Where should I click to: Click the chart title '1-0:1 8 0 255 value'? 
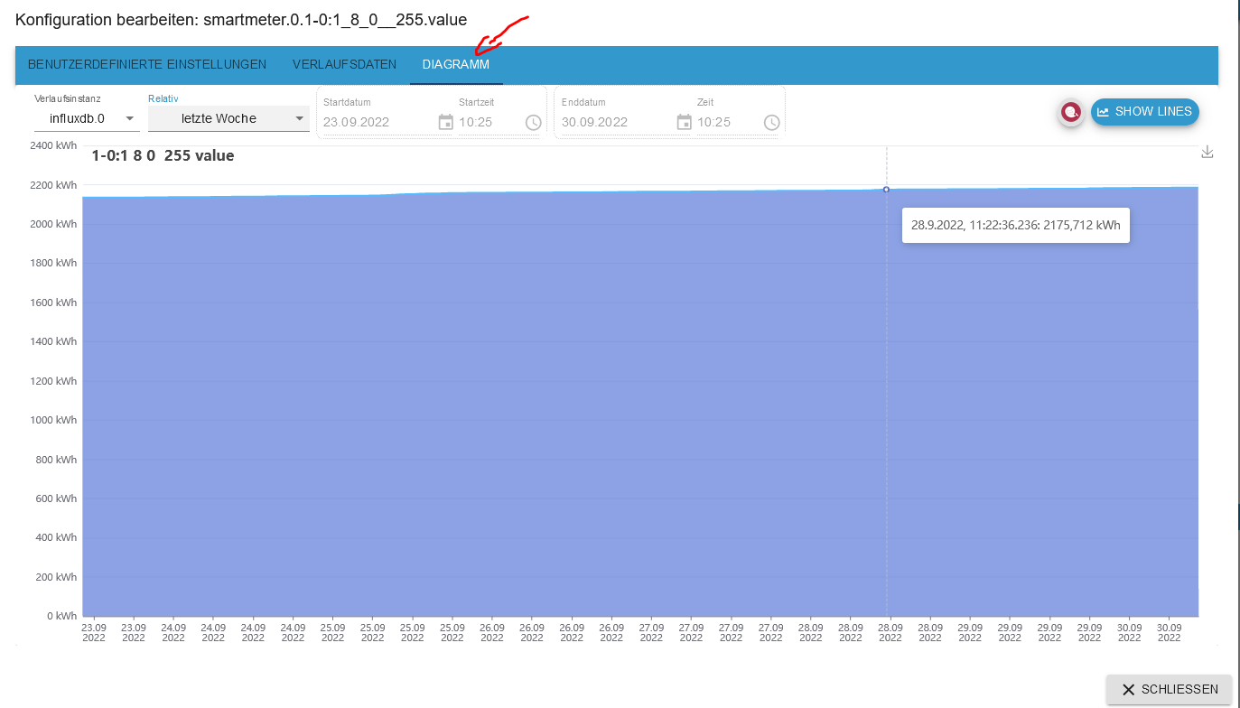pyautogui.click(x=163, y=155)
